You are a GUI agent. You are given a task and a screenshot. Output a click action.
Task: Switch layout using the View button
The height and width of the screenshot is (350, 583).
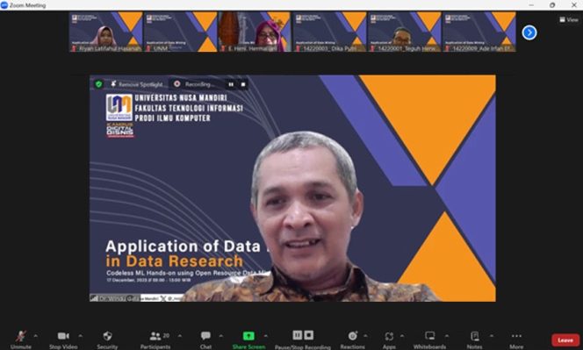tap(569, 19)
